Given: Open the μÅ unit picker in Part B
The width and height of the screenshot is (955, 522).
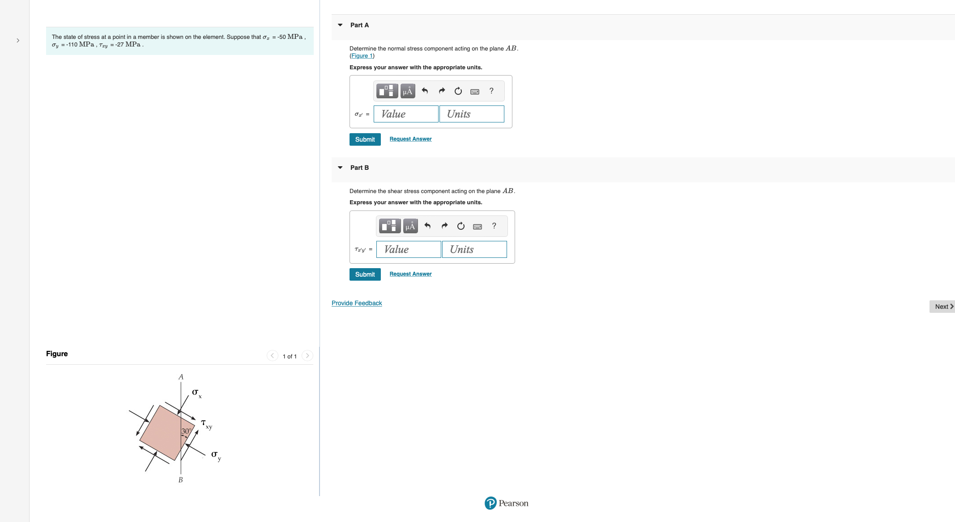Looking at the screenshot, I should tap(409, 226).
